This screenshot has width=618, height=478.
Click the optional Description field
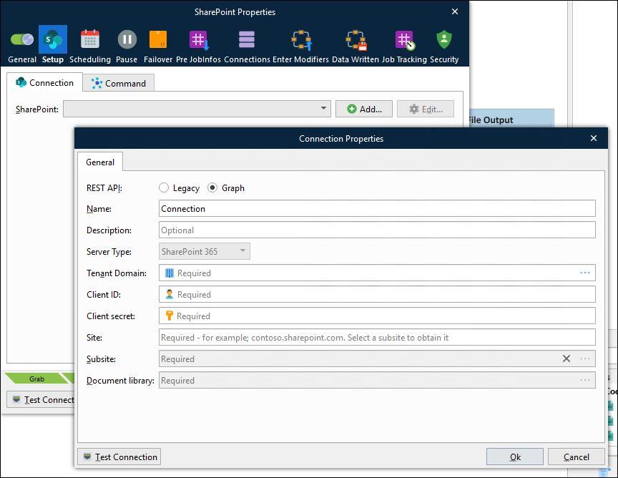pos(377,230)
